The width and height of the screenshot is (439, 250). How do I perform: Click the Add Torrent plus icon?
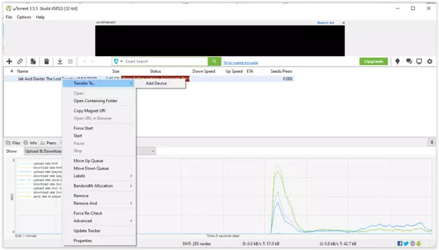click(x=9, y=61)
